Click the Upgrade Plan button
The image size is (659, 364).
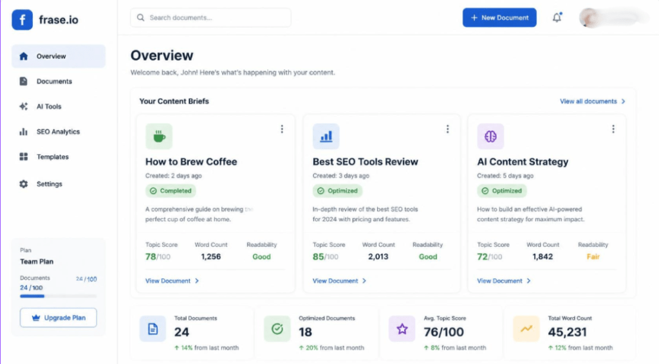coord(59,318)
